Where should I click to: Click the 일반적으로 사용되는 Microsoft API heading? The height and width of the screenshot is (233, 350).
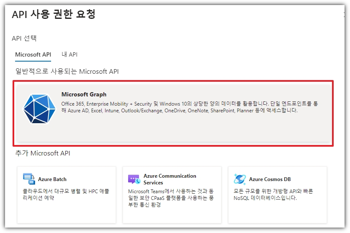pos(67,72)
